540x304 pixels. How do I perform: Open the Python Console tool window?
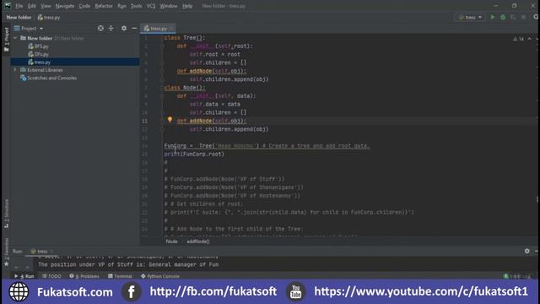point(160,276)
